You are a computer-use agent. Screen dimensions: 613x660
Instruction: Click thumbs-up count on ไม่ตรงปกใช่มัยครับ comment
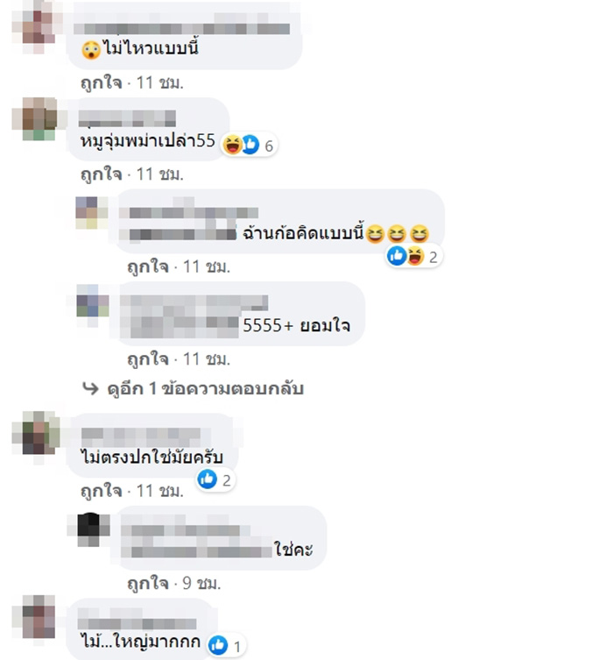[x=216, y=479]
